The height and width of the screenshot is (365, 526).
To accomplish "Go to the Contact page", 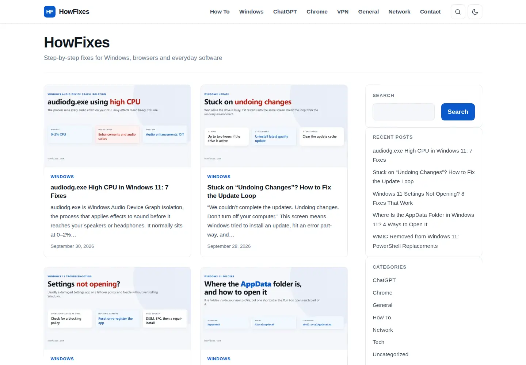I will [x=430, y=12].
